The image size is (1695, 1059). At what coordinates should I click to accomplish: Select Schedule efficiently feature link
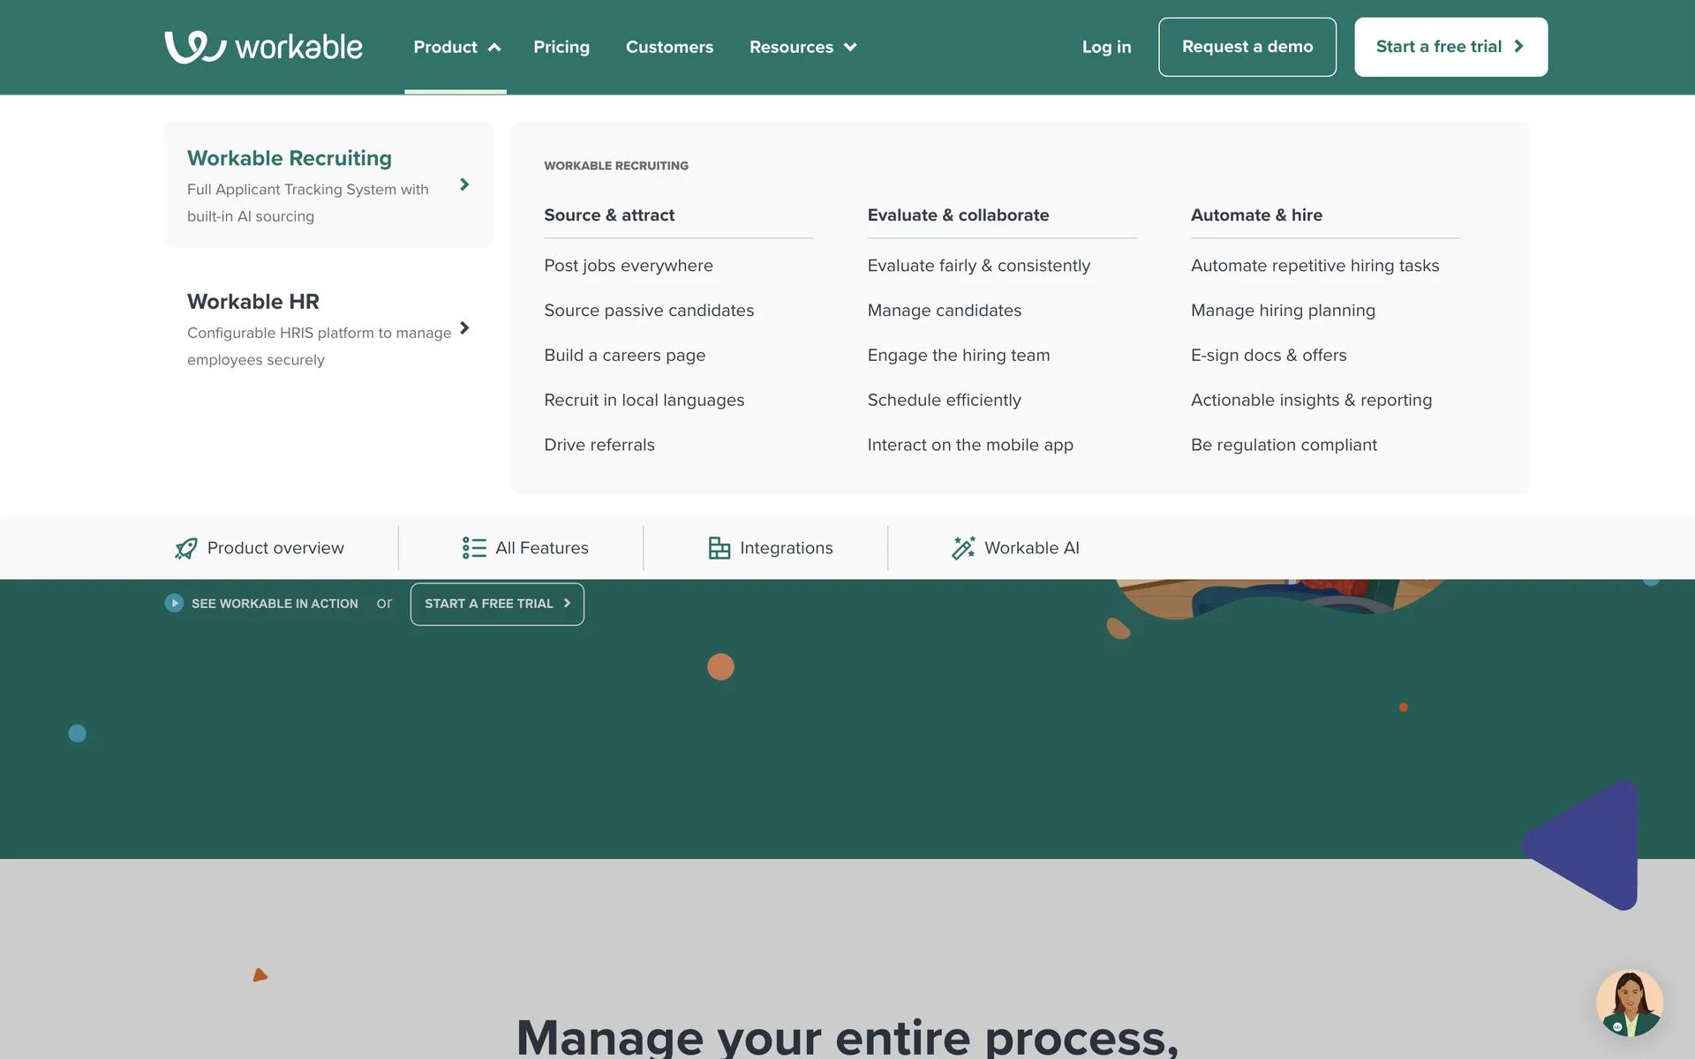point(944,400)
